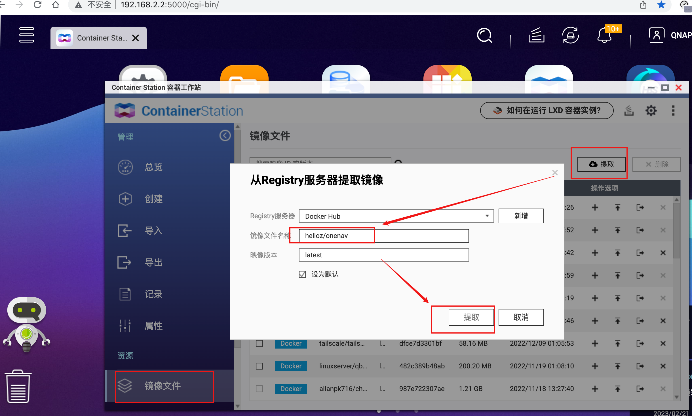
Task: Open Container Station settings gear icon
Action: pos(651,111)
